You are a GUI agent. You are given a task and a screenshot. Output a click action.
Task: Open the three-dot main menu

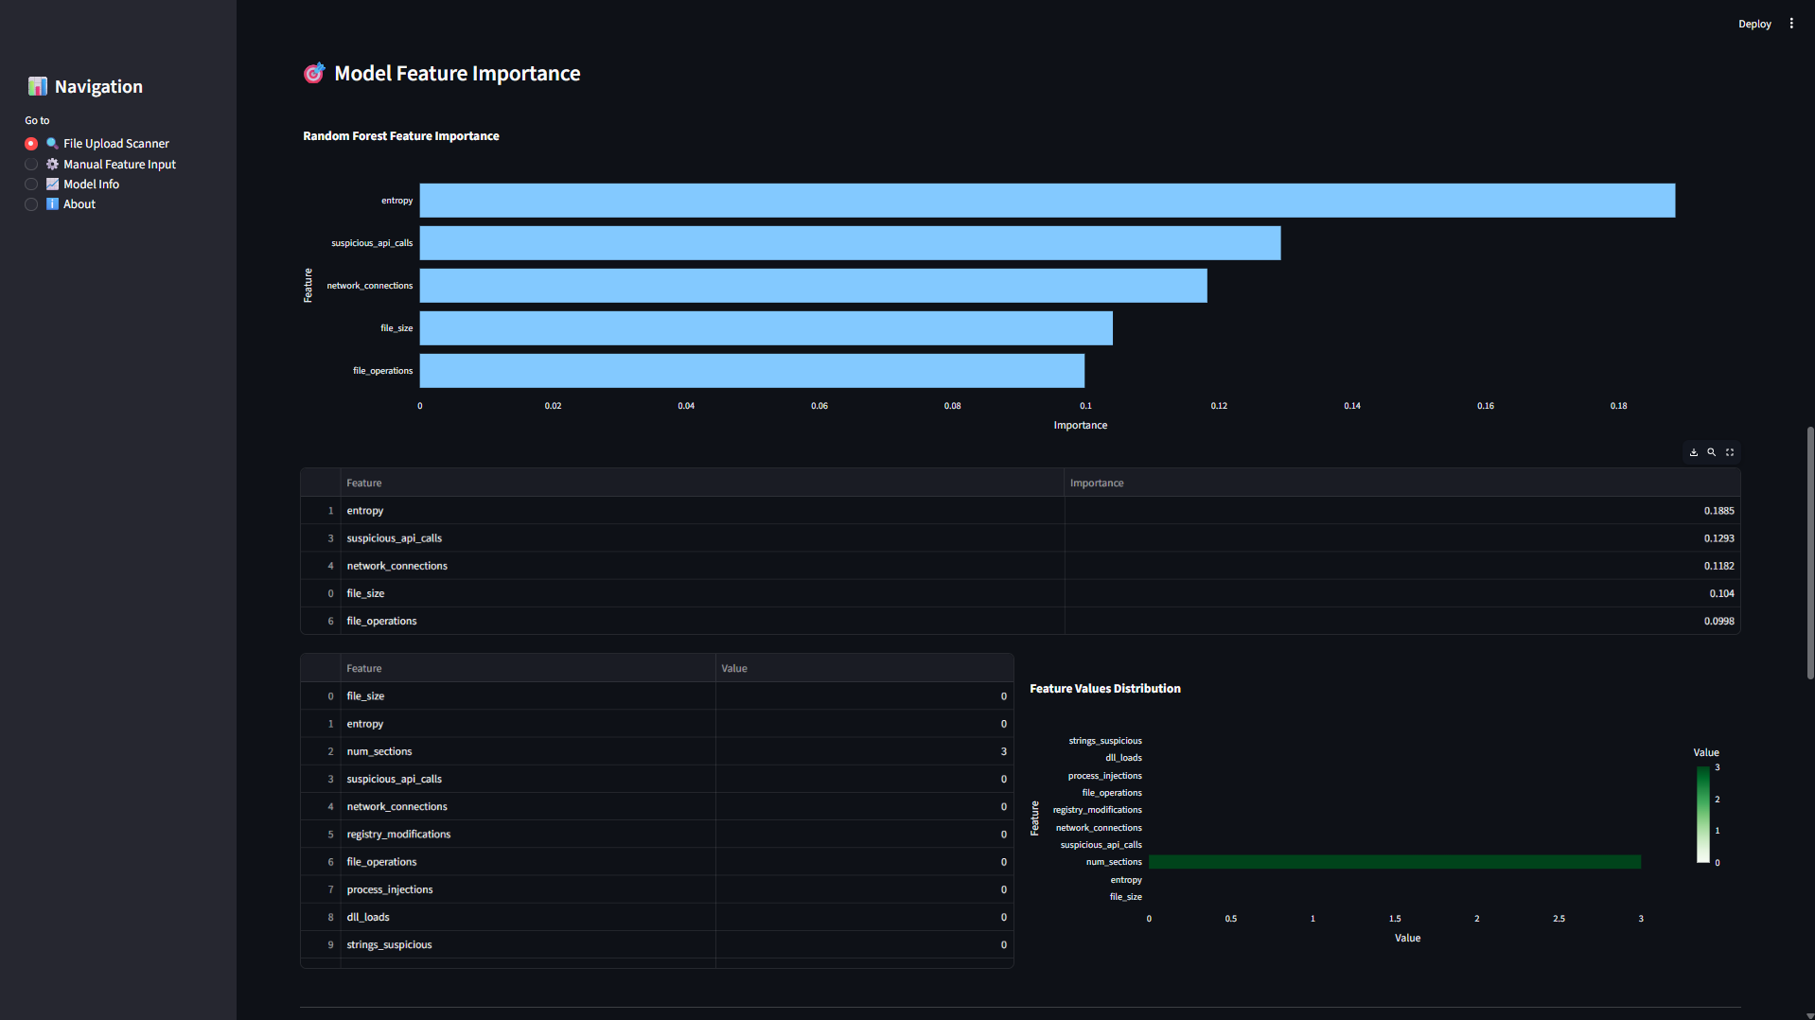pyautogui.click(x=1791, y=24)
